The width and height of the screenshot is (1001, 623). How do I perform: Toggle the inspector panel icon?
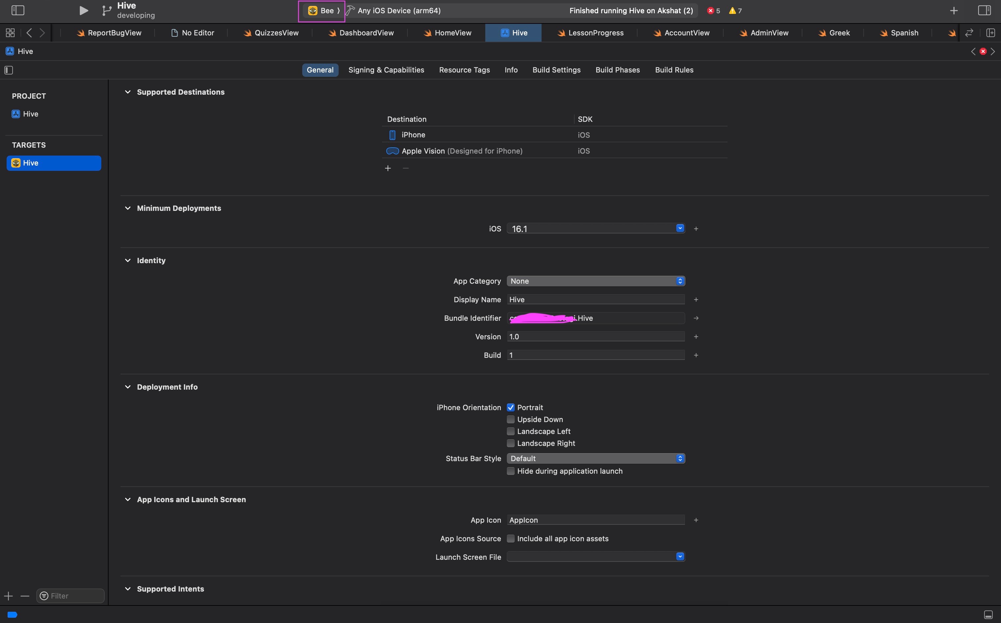coord(984,10)
